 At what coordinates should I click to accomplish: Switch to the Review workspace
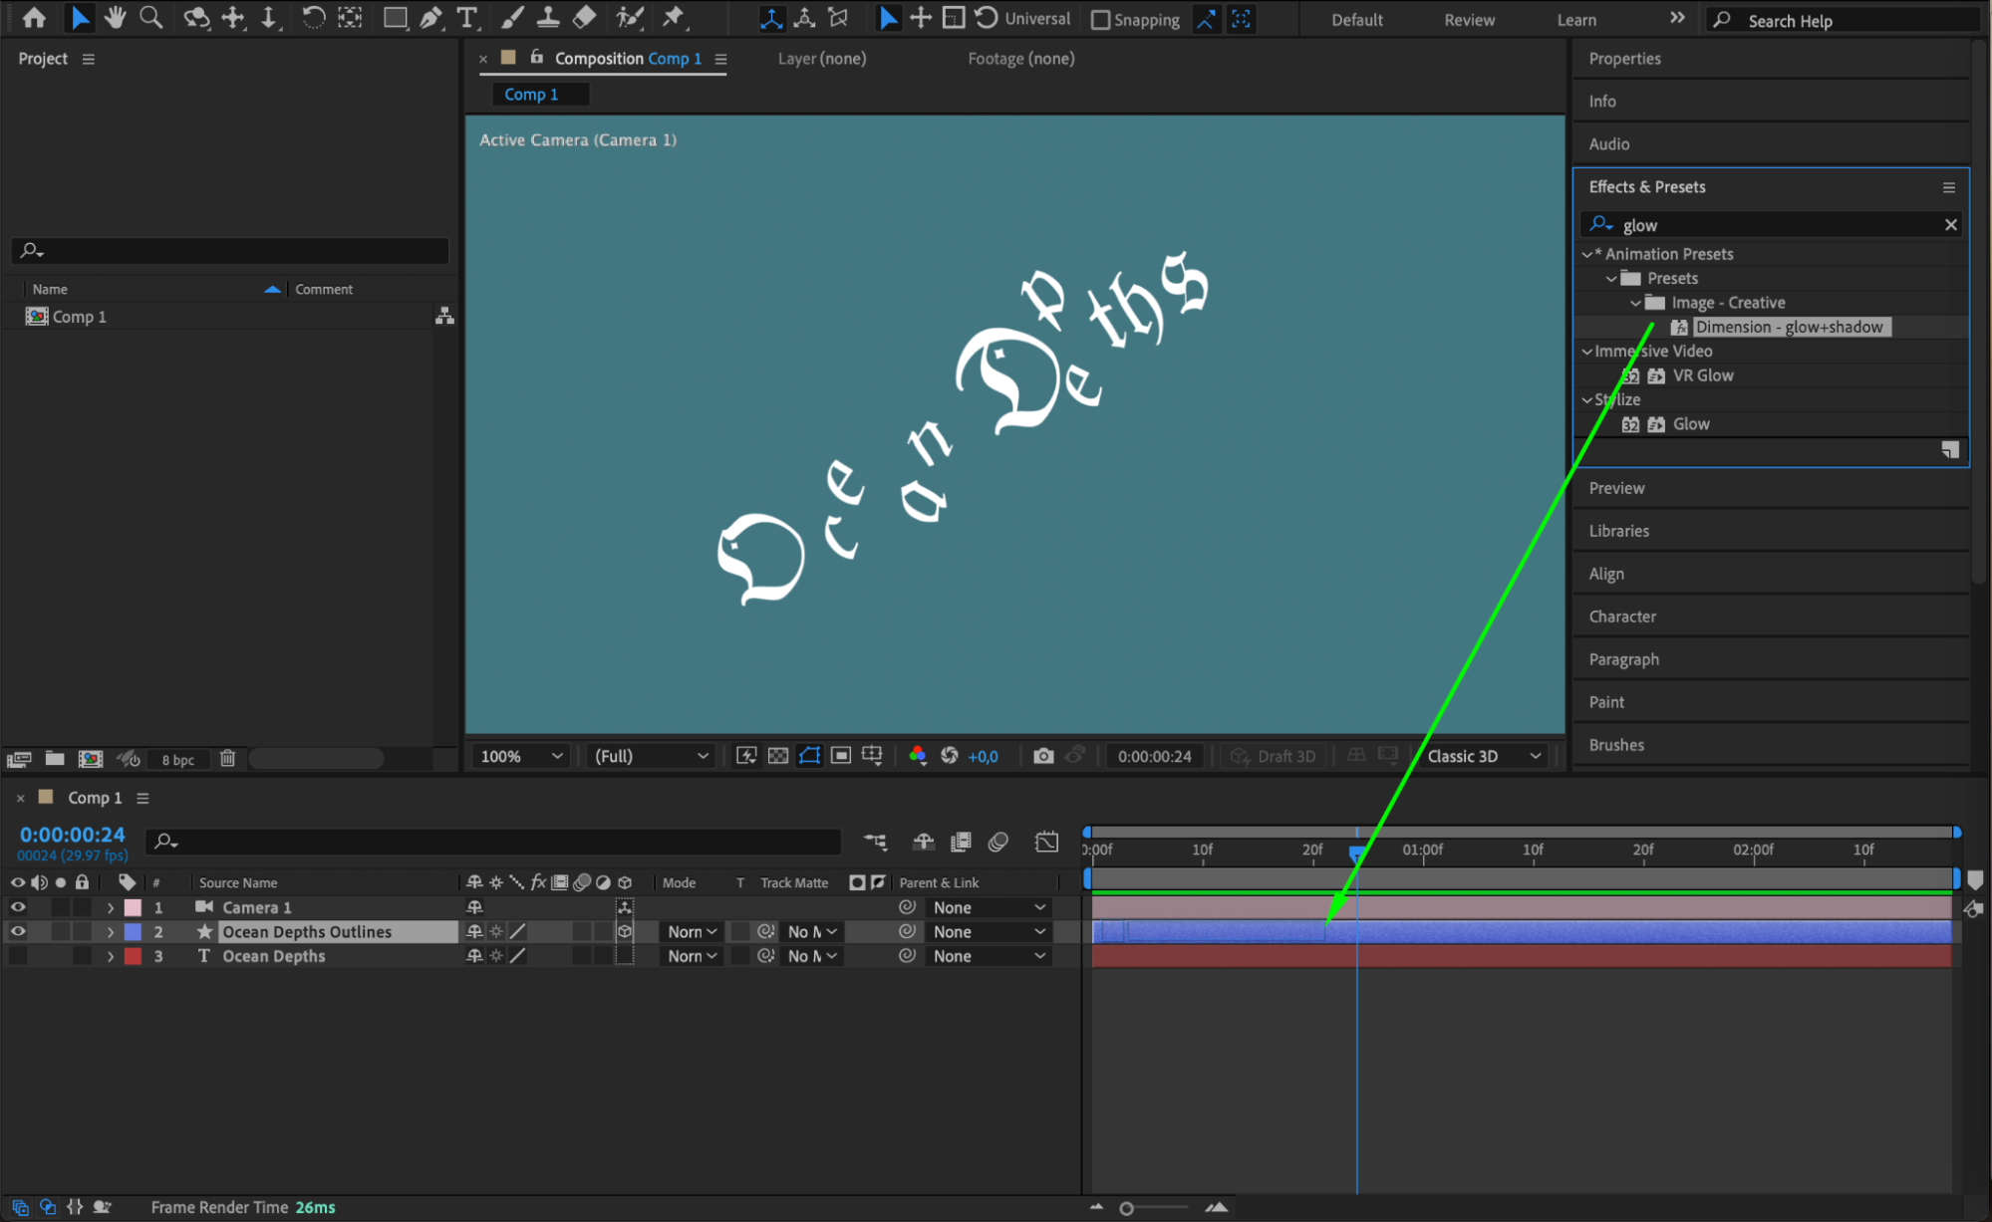[x=1469, y=19]
